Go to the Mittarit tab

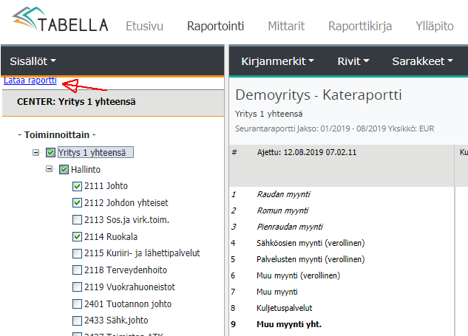285,26
